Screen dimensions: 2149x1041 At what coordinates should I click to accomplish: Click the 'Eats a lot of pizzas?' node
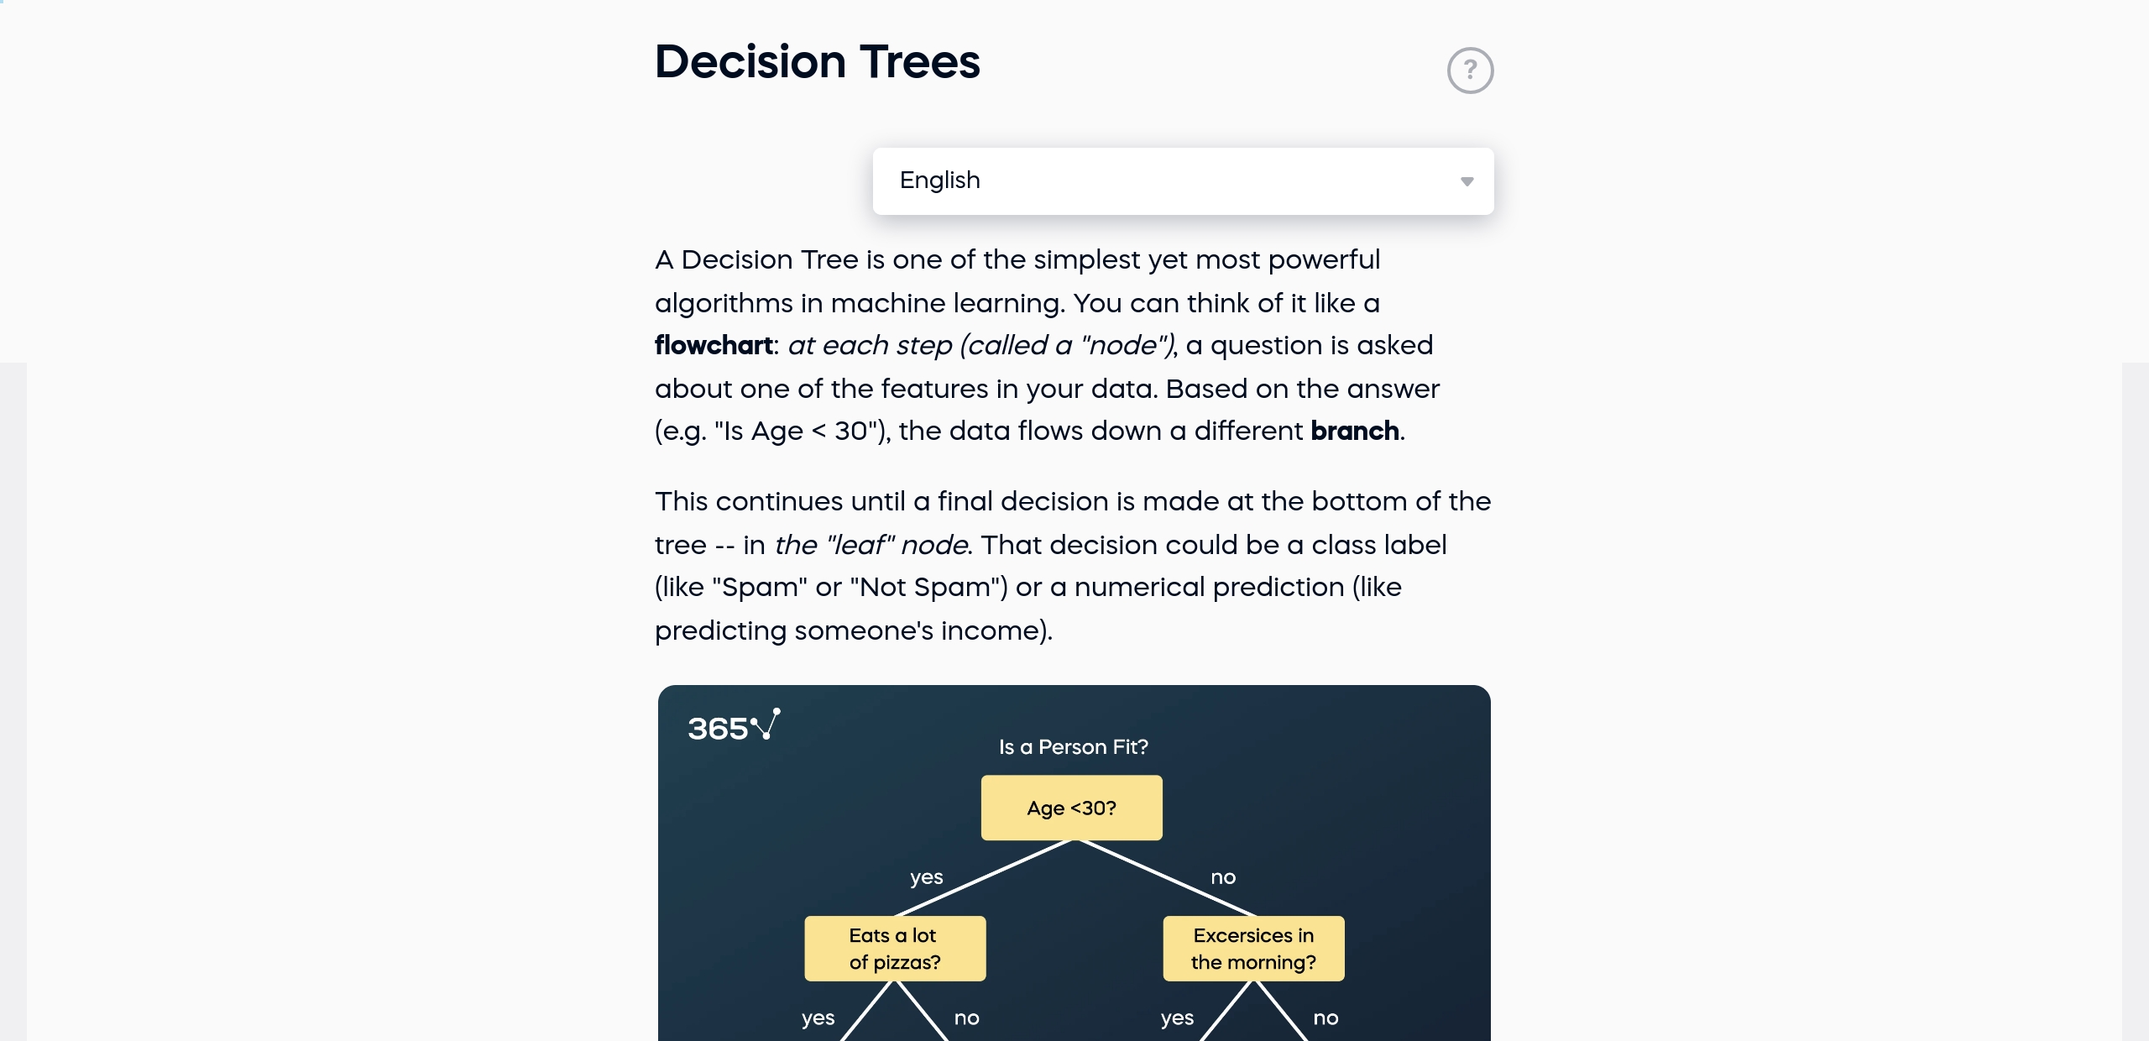(895, 949)
